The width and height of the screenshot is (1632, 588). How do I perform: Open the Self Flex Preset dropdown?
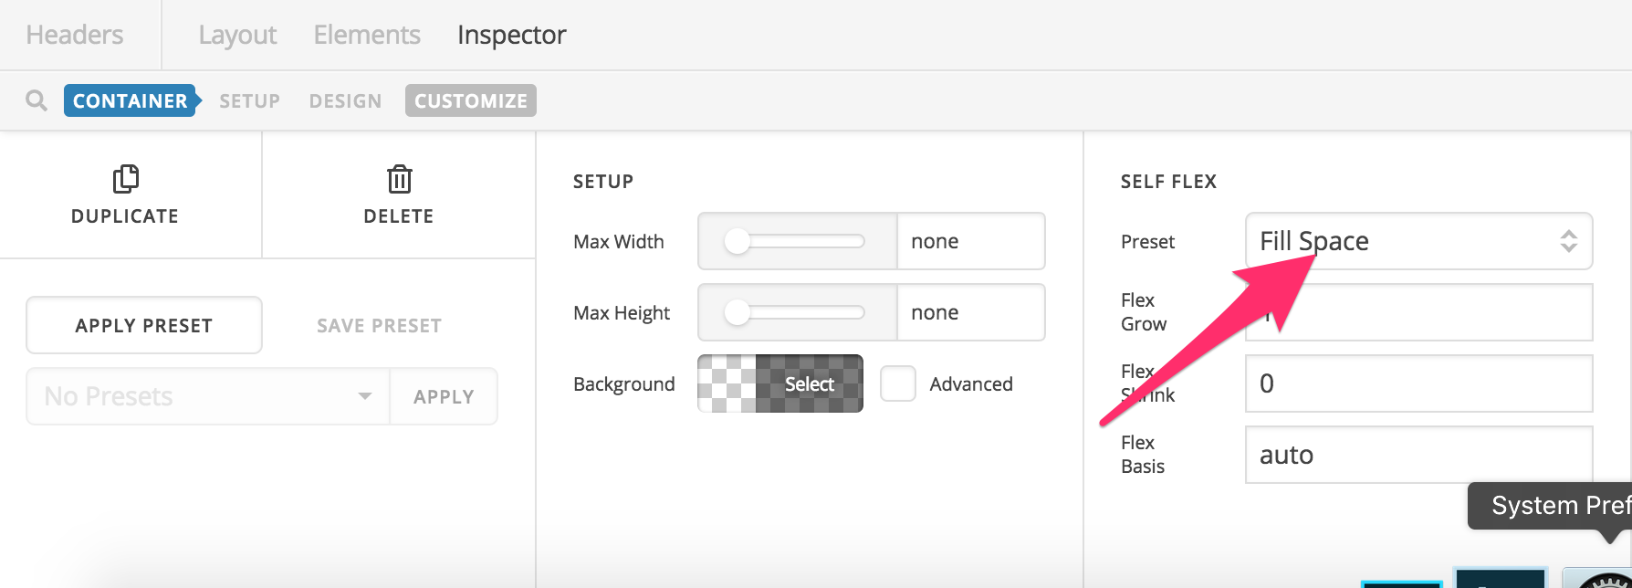pyautogui.click(x=1418, y=241)
